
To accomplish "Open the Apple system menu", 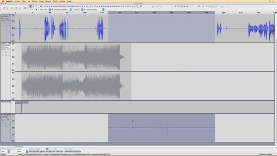I will 3,1.
